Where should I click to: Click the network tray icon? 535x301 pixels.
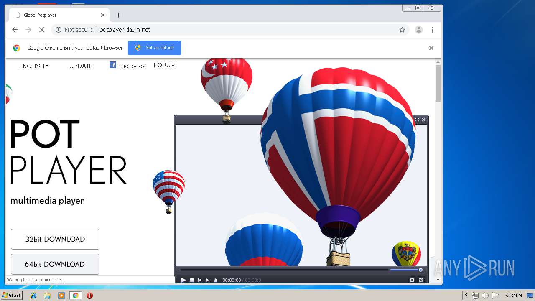[475, 296]
